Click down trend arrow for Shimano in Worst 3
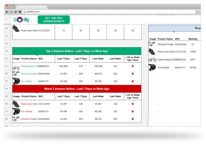This screenshot has height=150, width=206. 133,119
